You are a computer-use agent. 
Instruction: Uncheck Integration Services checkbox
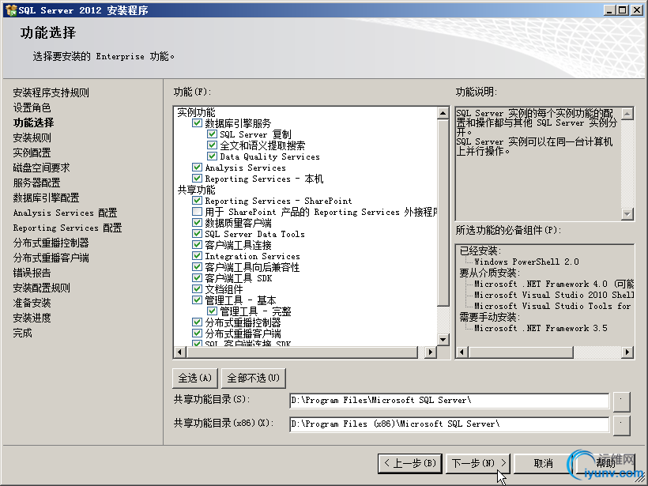point(197,256)
